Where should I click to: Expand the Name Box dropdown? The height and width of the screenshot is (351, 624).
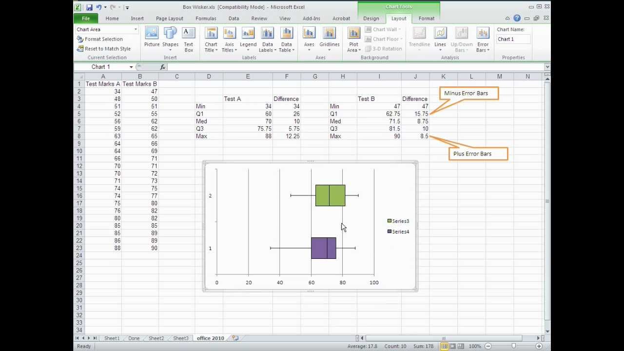[131, 67]
